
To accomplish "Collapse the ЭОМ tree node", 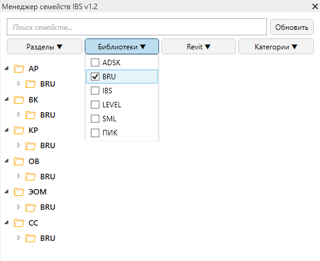I will coord(7,191).
